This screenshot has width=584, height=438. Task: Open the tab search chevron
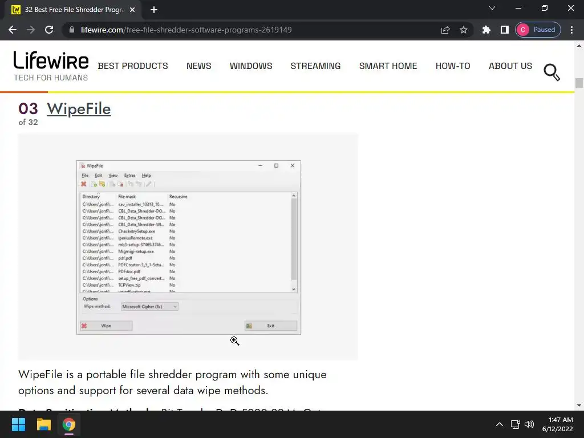tap(492, 8)
